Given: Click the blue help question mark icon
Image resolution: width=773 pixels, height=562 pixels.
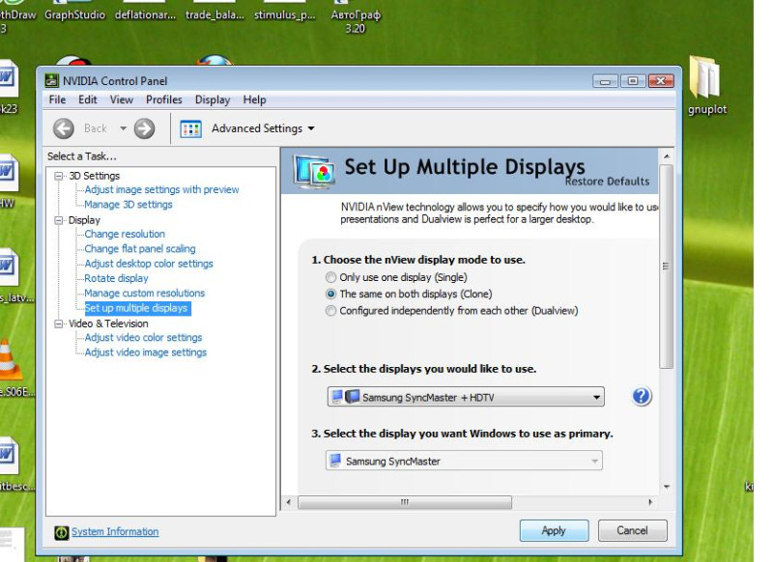Looking at the screenshot, I should (x=642, y=396).
